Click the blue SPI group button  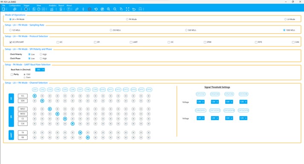point(11,117)
